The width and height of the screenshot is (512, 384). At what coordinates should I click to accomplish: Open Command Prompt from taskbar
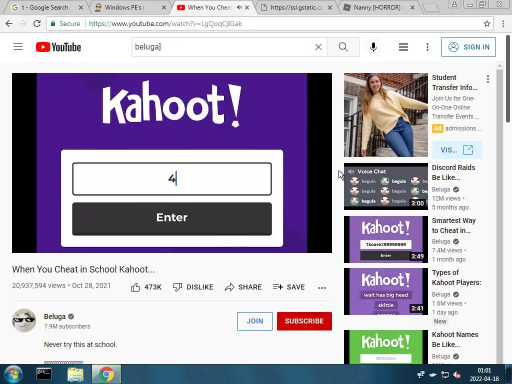coord(44,374)
